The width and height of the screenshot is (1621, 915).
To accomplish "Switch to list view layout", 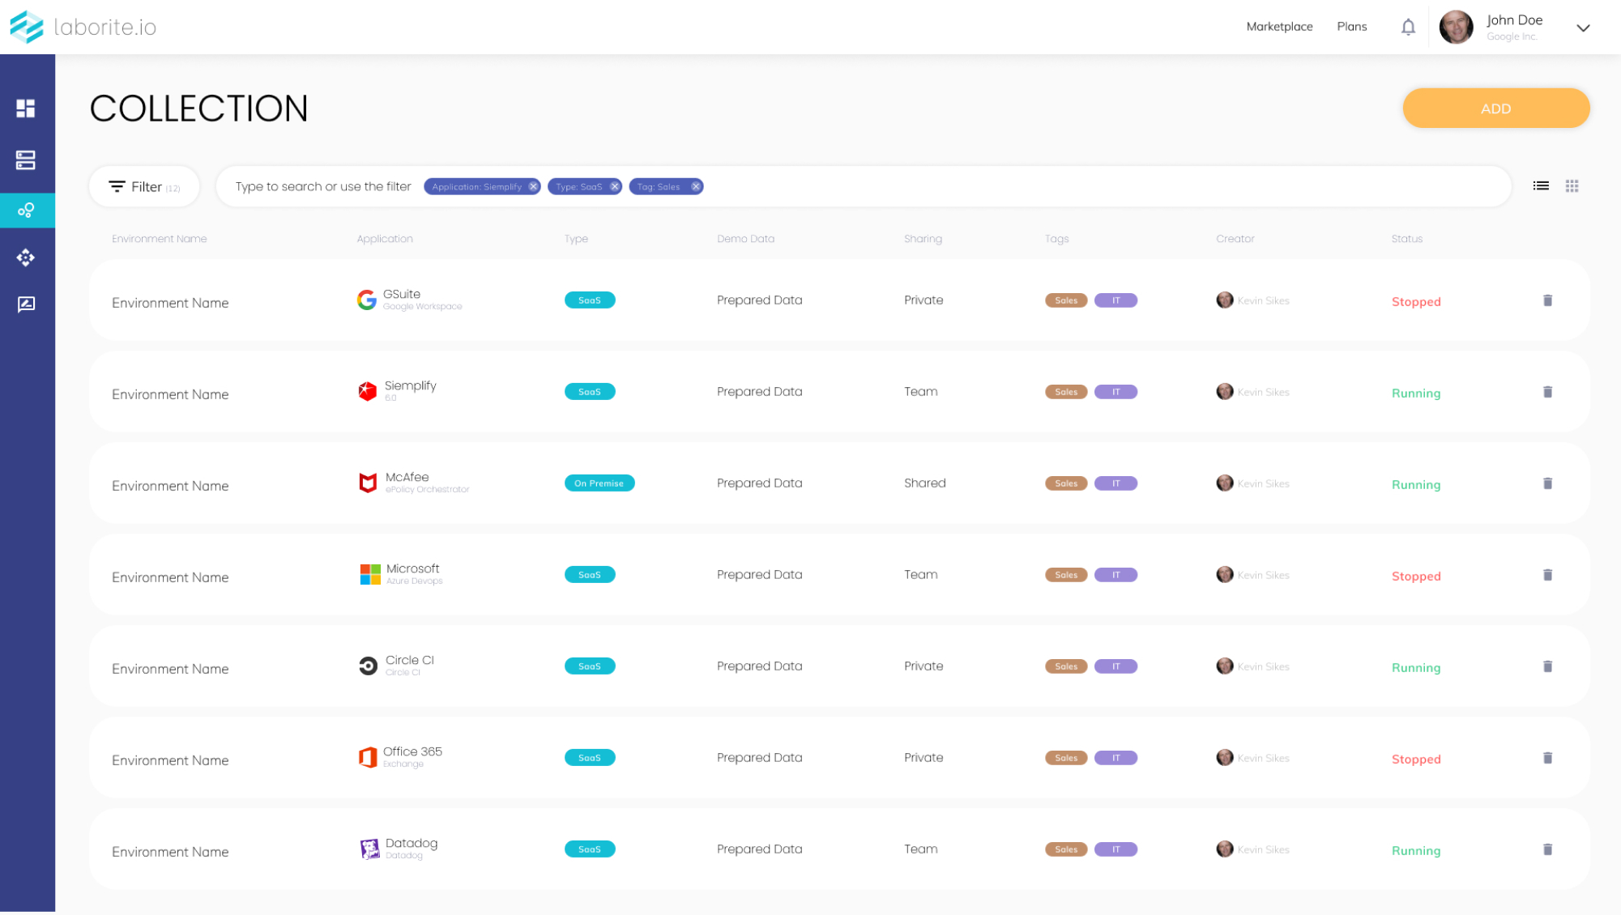I will (x=1541, y=186).
